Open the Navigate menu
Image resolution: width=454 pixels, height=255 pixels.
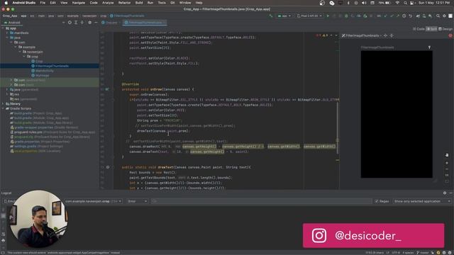coord(79,3)
